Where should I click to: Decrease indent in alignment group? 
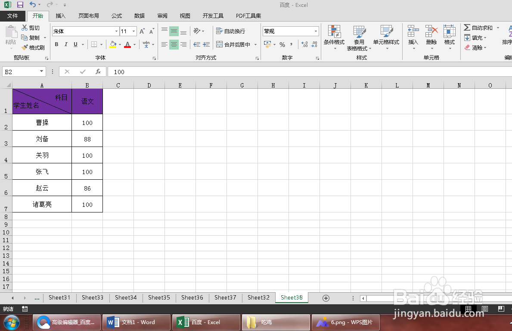click(196, 44)
